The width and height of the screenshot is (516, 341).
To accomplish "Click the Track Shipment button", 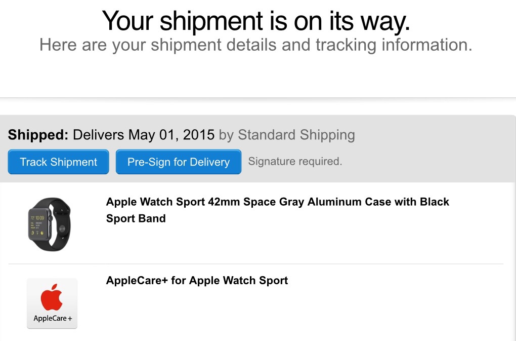I will pos(58,162).
